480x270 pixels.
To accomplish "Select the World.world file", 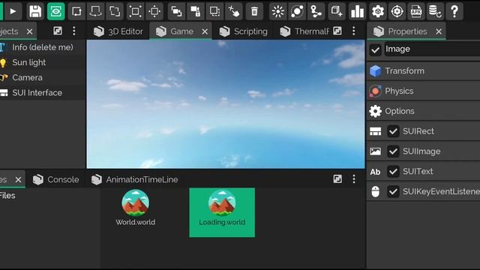I will pos(135,208).
